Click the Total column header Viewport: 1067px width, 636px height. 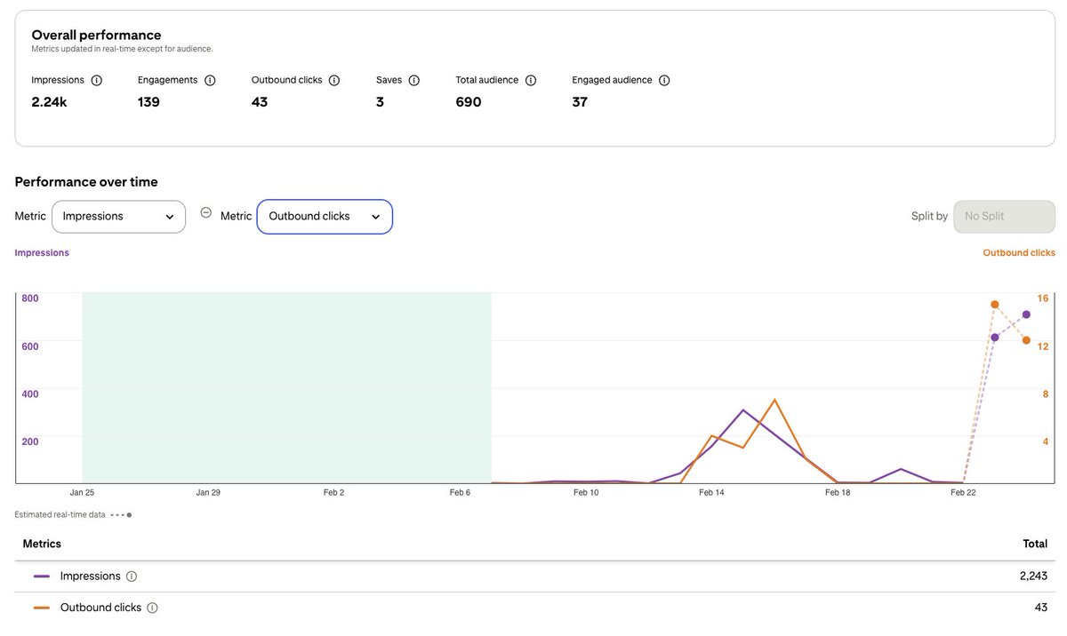click(x=1035, y=544)
